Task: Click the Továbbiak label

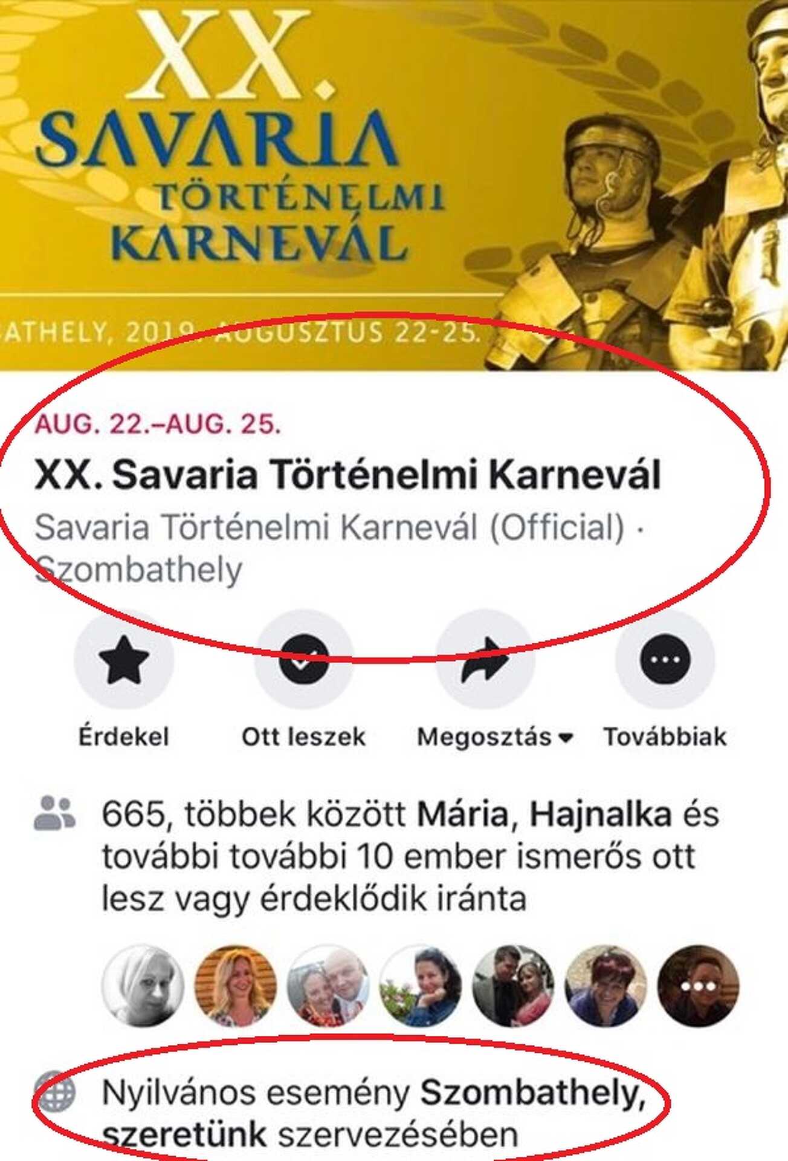Action: click(x=665, y=737)
